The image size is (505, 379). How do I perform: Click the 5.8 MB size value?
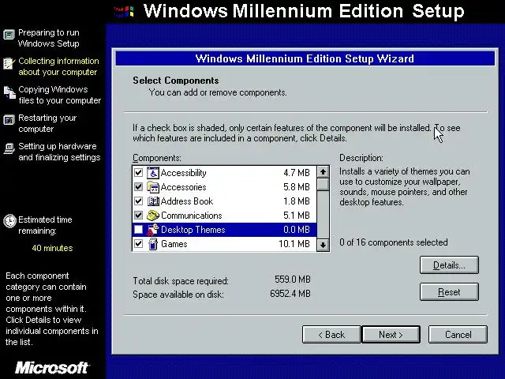click(297, 187)
